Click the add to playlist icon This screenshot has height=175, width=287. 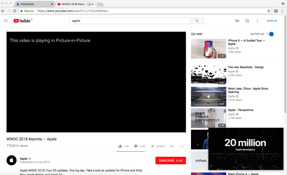coord(172,146)
